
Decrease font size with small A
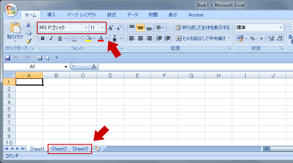click(119, 28)
